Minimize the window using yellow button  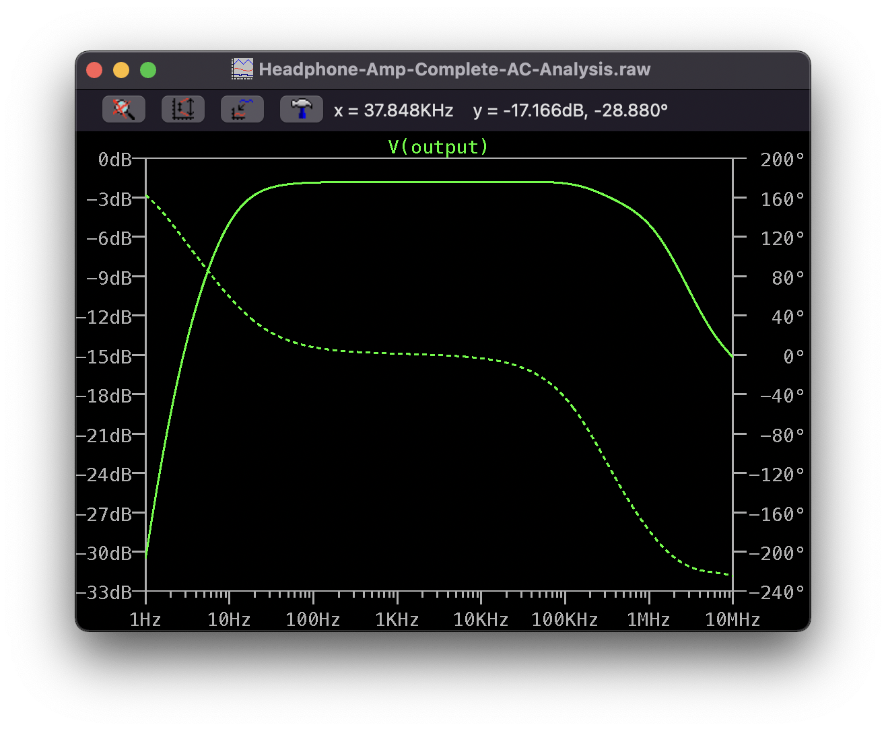pos(121,70)
